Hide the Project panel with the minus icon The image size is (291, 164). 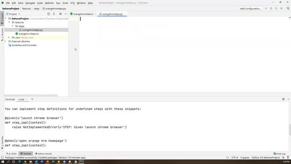(65, 14)
